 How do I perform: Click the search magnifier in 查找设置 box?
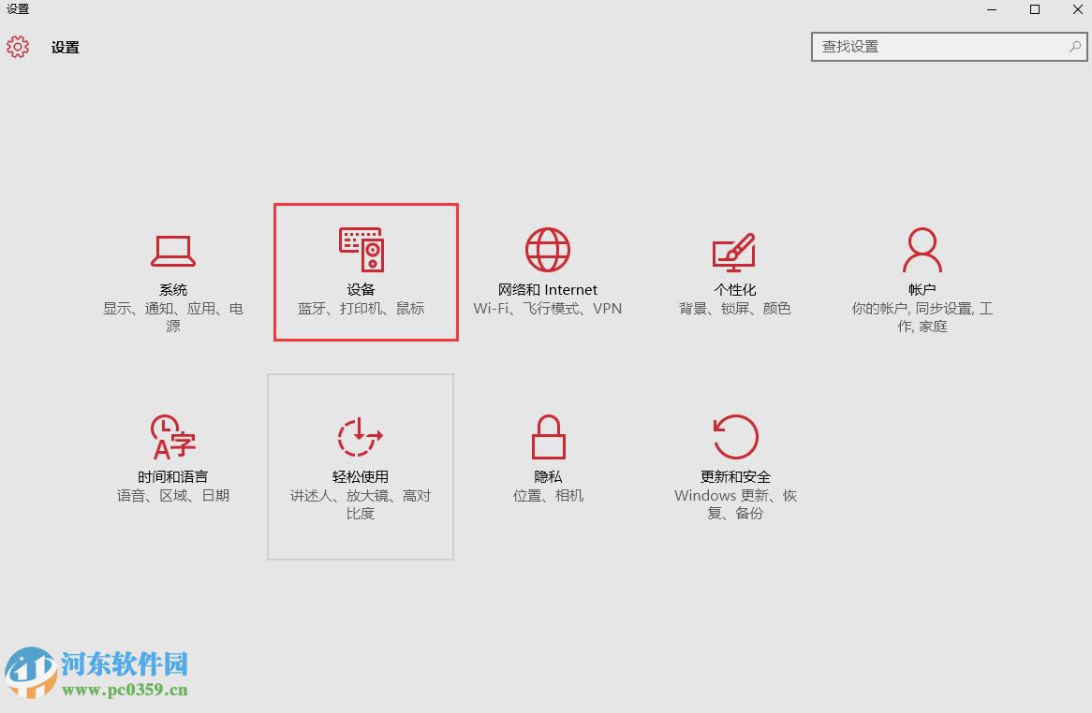[1073, 46]
